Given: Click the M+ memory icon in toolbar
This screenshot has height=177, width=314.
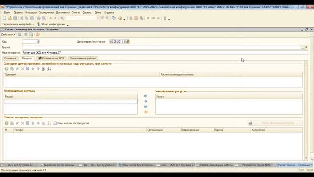Looking at the screenshot, I should pos(153,18).
